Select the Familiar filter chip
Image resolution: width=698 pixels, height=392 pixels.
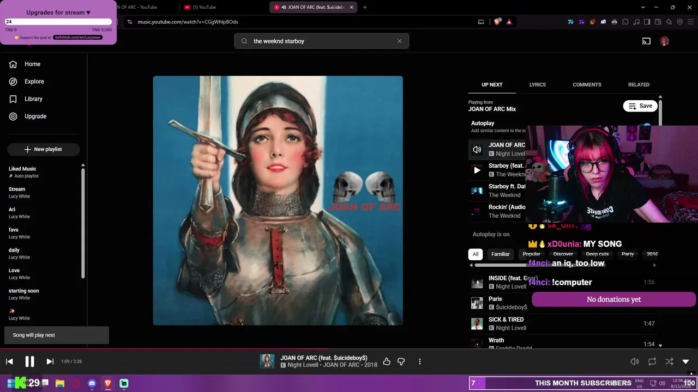click(x=501, y=254)
